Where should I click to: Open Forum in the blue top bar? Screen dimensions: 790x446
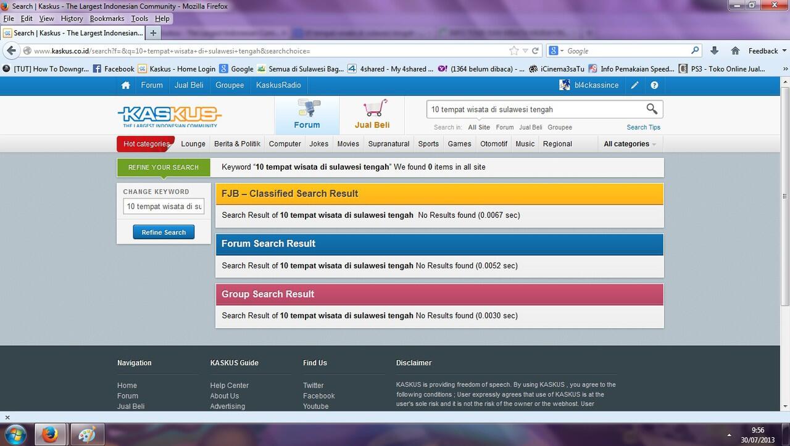[x=152, y=85]
